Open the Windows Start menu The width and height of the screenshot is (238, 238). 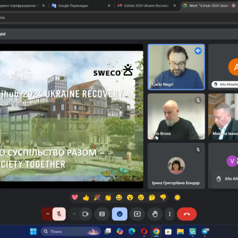tap(33, 231)
